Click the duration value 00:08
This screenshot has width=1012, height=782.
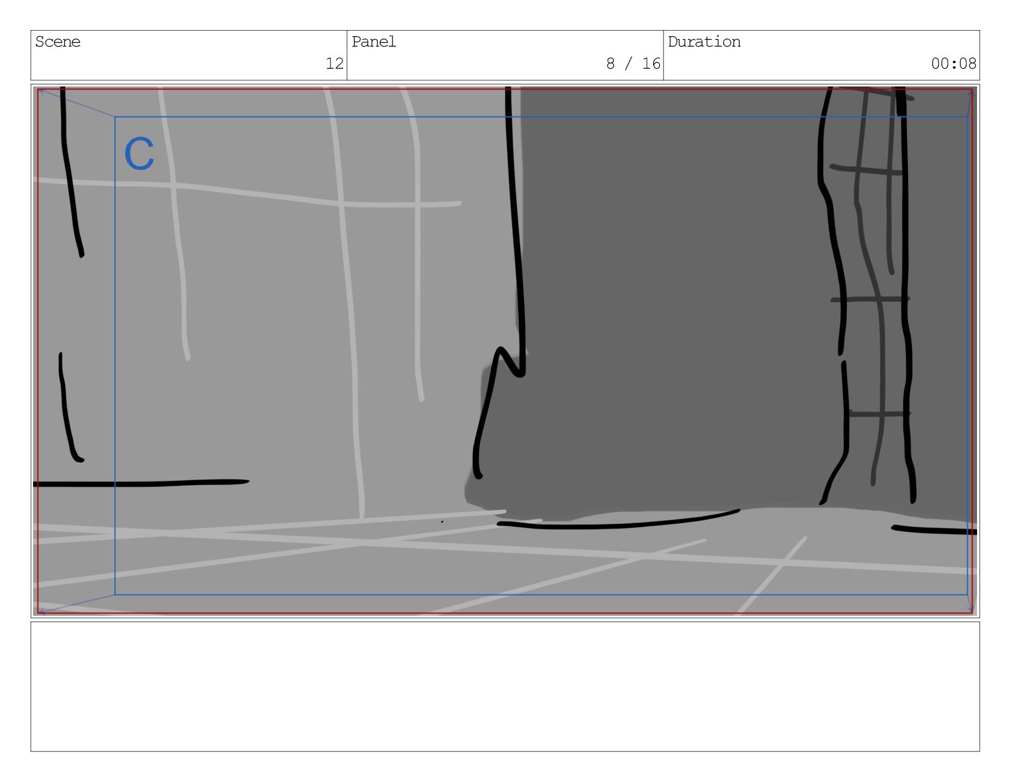click(954, 63)
